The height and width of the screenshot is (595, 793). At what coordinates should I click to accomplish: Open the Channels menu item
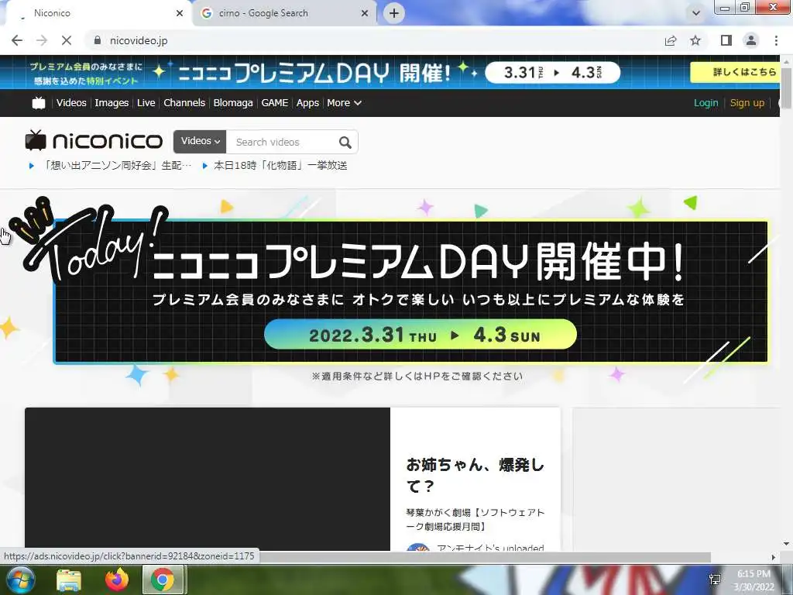[184, 103]
